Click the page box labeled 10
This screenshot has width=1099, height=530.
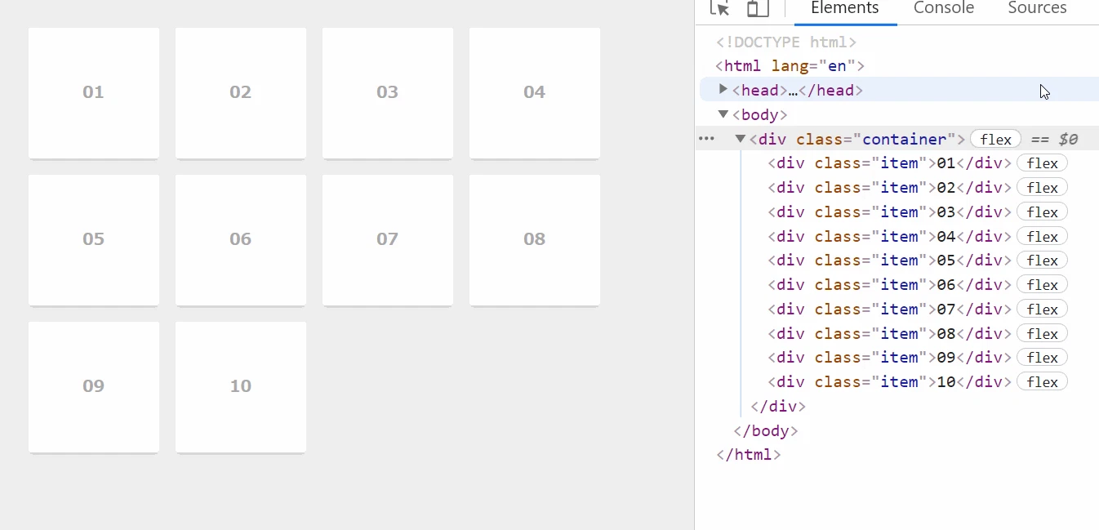[x=241, y=387]
